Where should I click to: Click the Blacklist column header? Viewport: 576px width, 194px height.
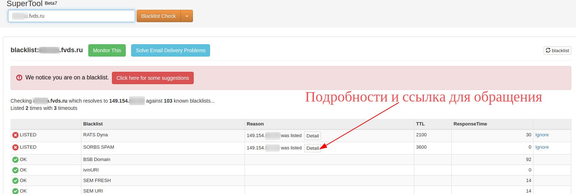click(x=93, y=124)
